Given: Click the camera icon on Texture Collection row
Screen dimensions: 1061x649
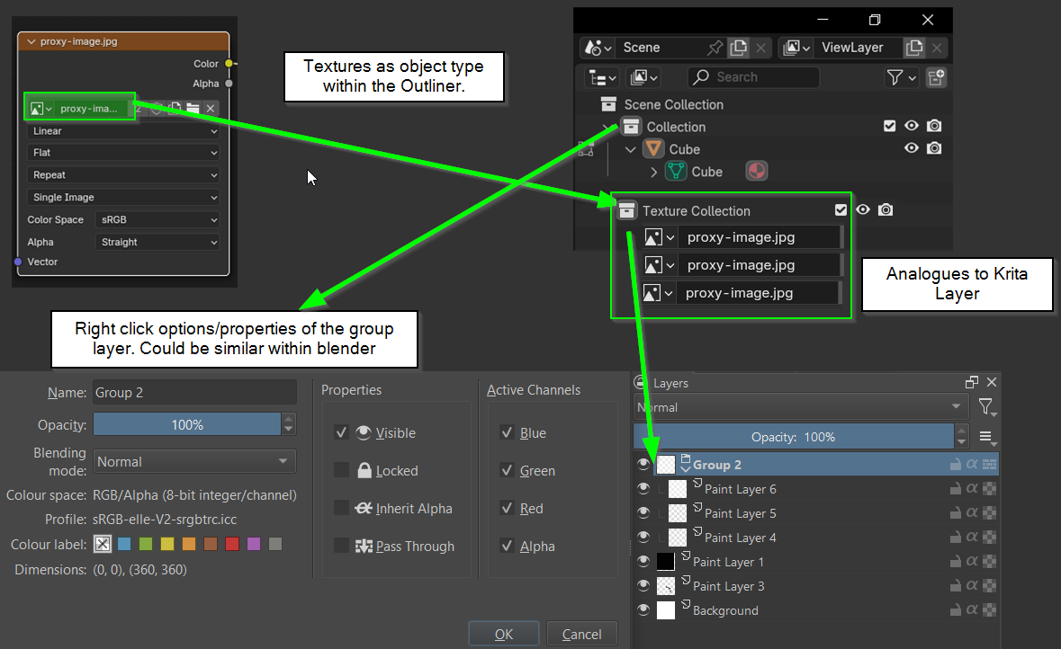Looking at the screenshot, I should [x=886, y=209].
